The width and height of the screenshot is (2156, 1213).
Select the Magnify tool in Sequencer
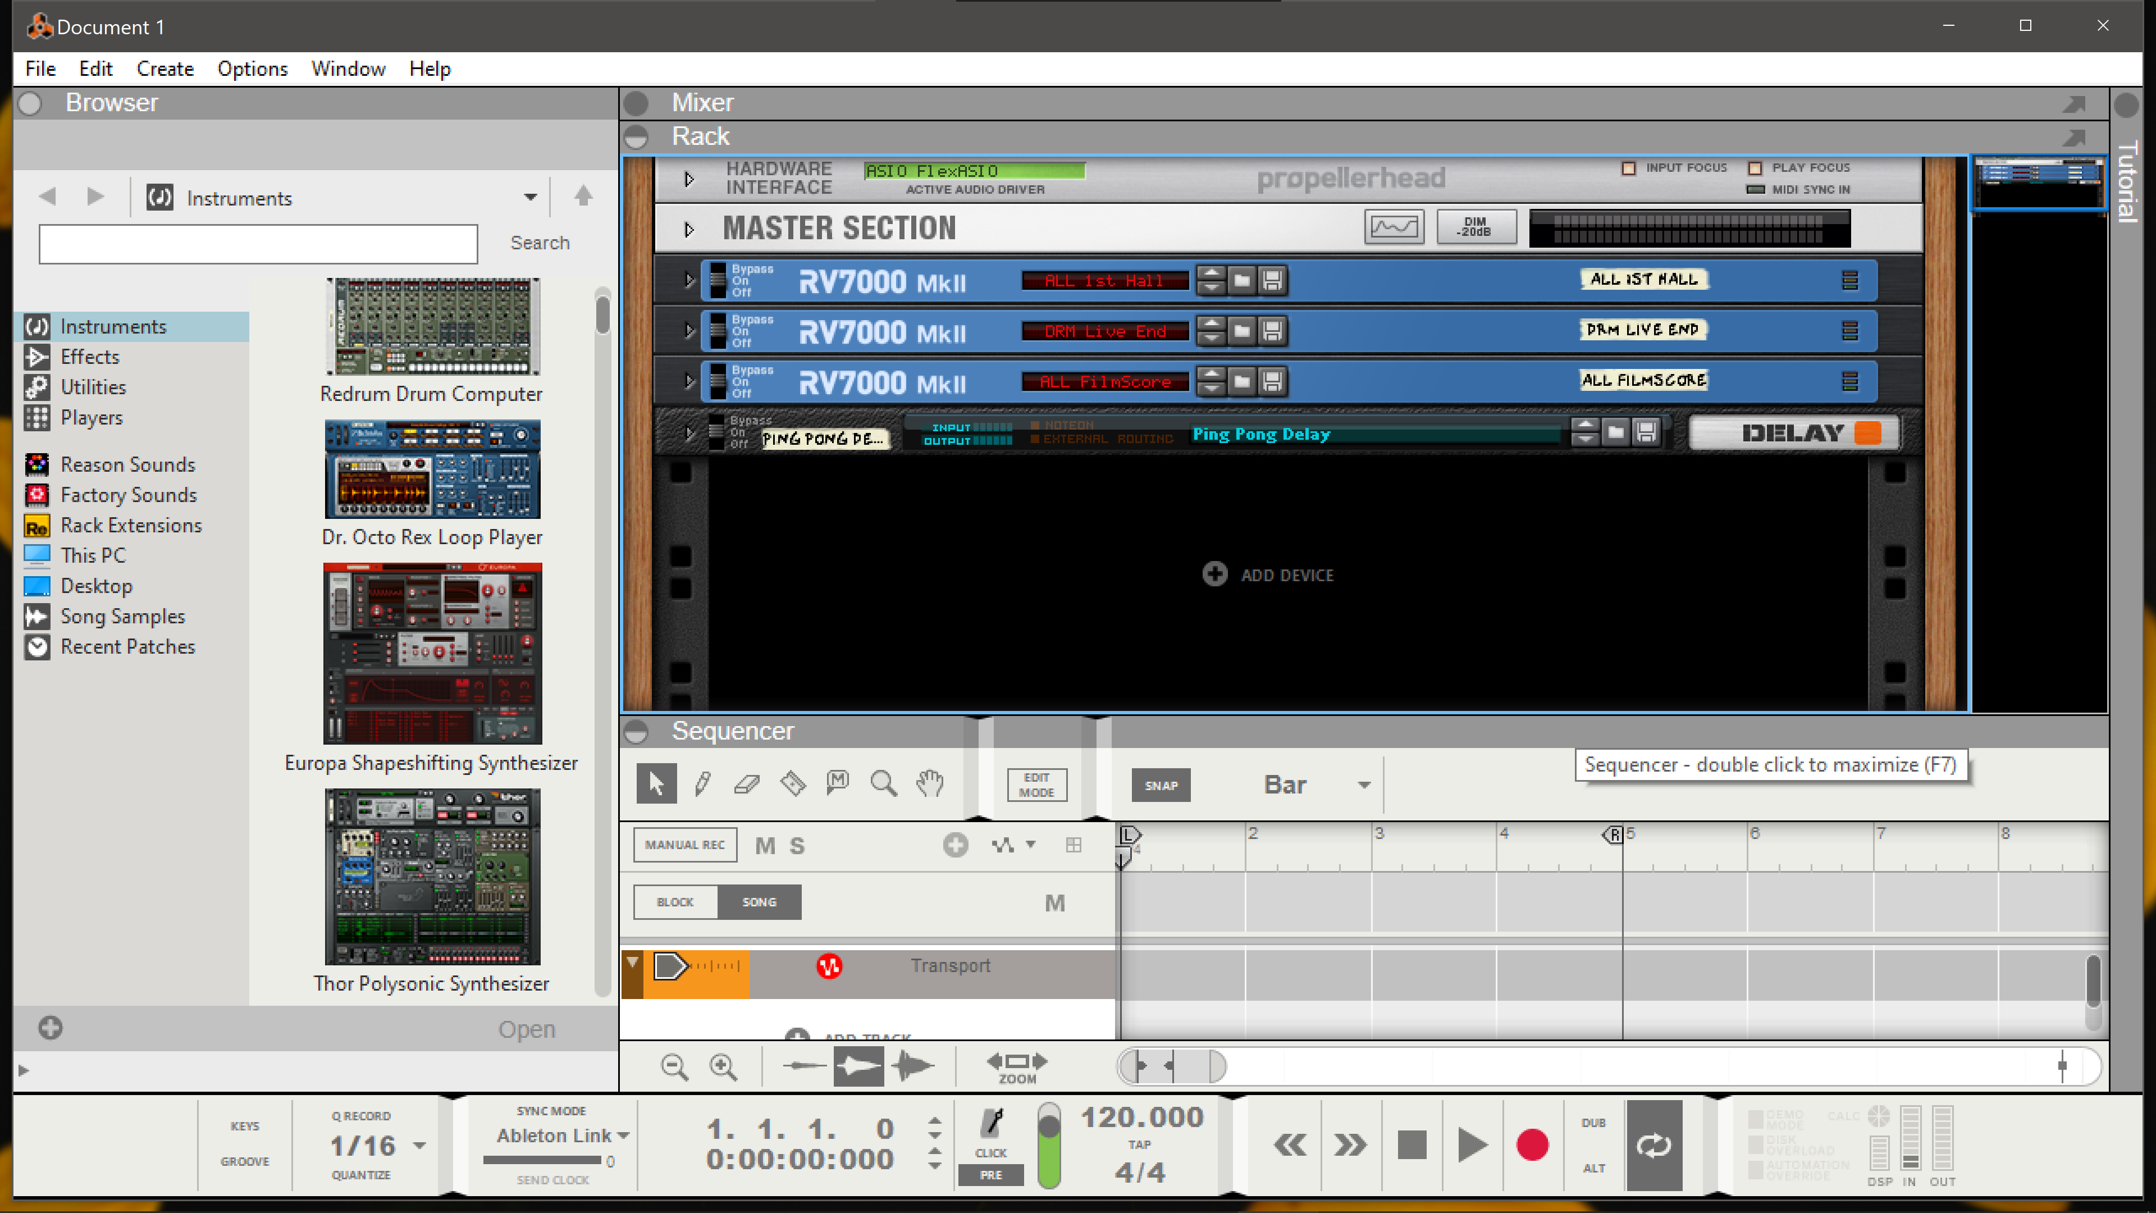(884, 783)
